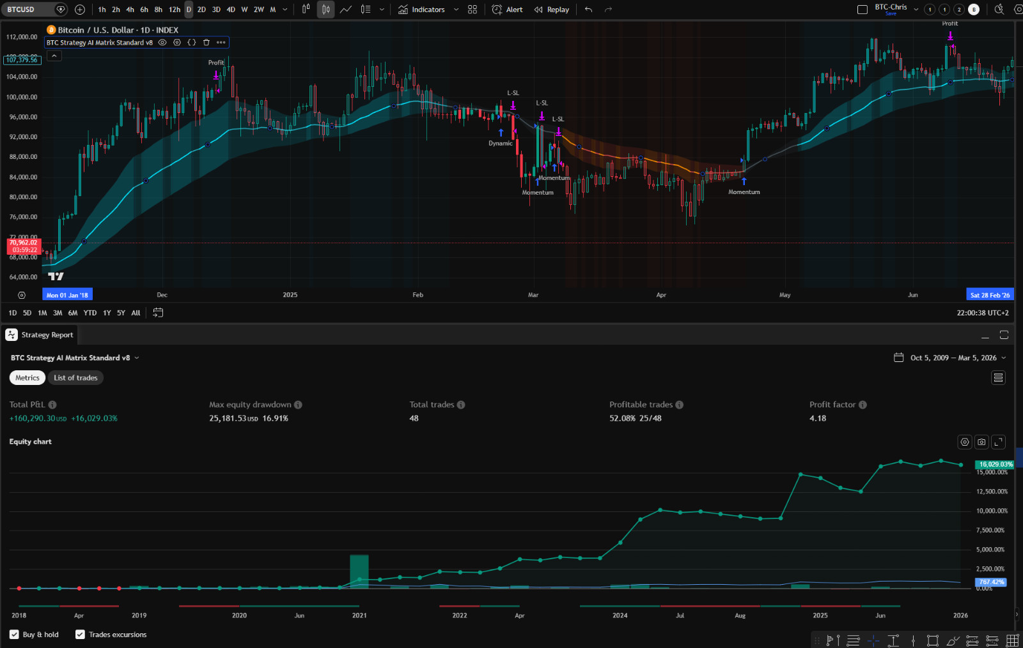Click the add symbol plus icon

point(80,10)
